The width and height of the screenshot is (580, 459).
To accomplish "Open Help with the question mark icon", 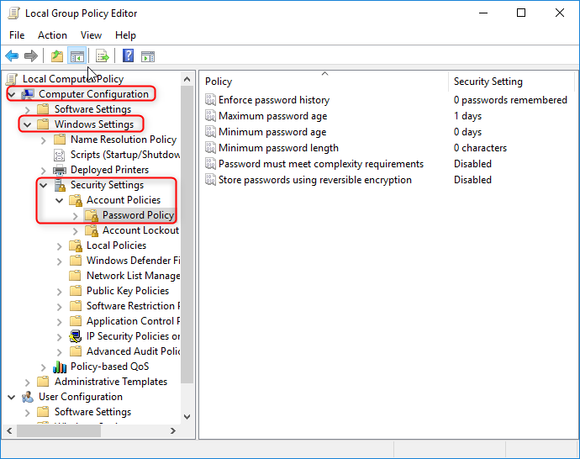I will point(128,56).
